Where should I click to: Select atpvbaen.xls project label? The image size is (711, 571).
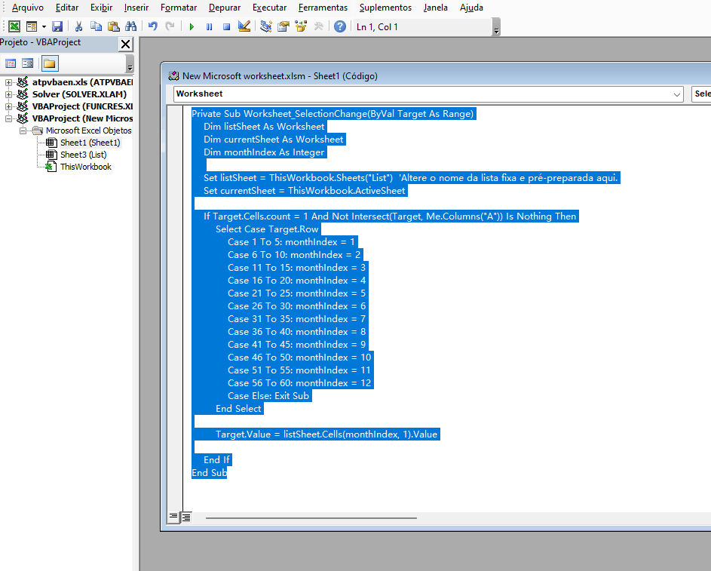click(x=82, y=82)
